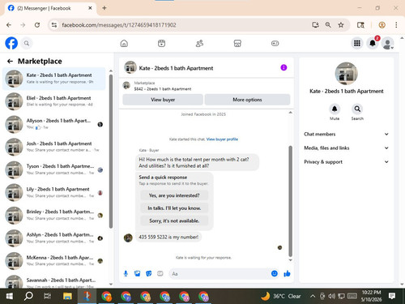
Task: Click the large Kate listing thumbnail in right panel
Action: tap(346, 74)
